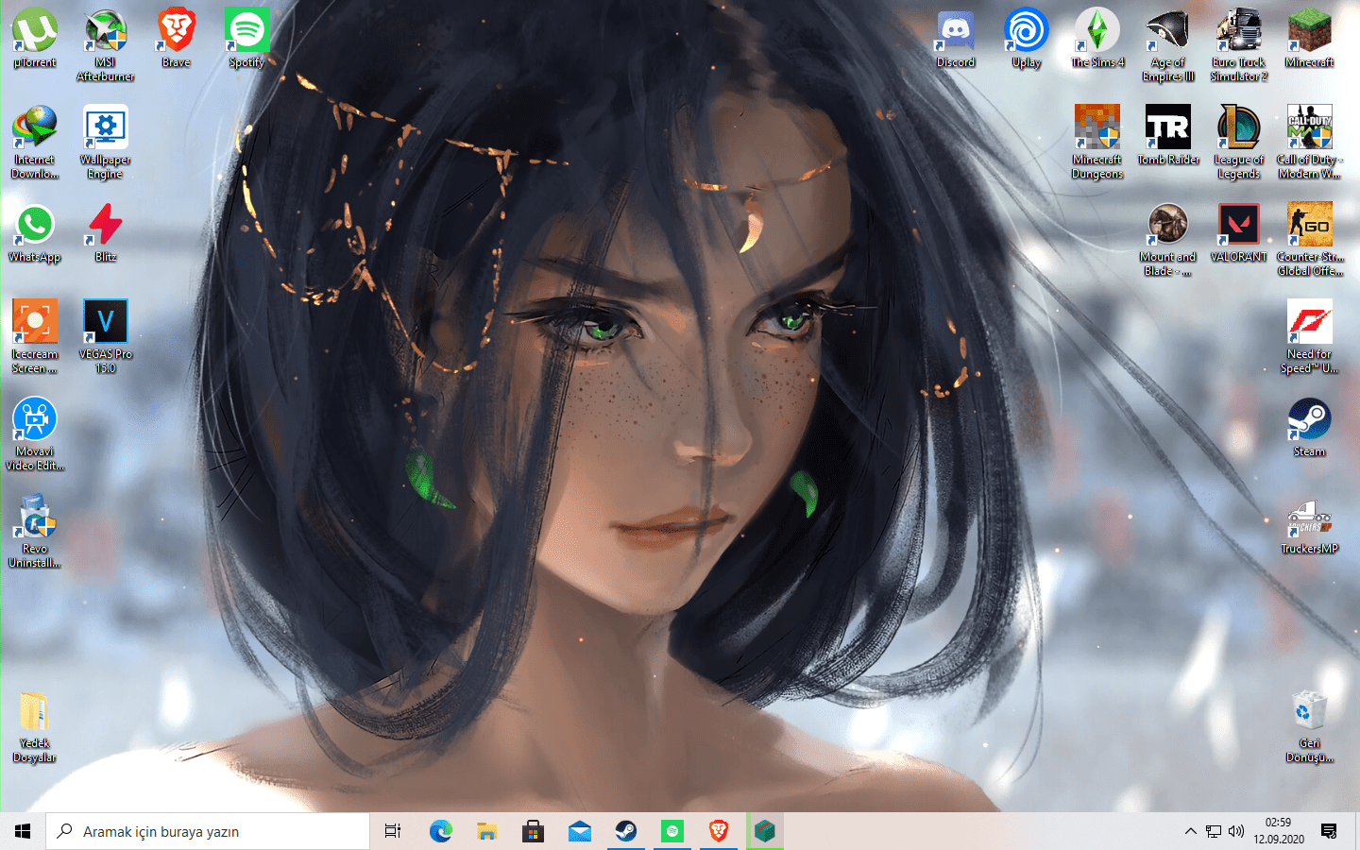Select the Mount and Blade icon
The width and height of the screenshot is (1360, 850).
[1168, 239]
